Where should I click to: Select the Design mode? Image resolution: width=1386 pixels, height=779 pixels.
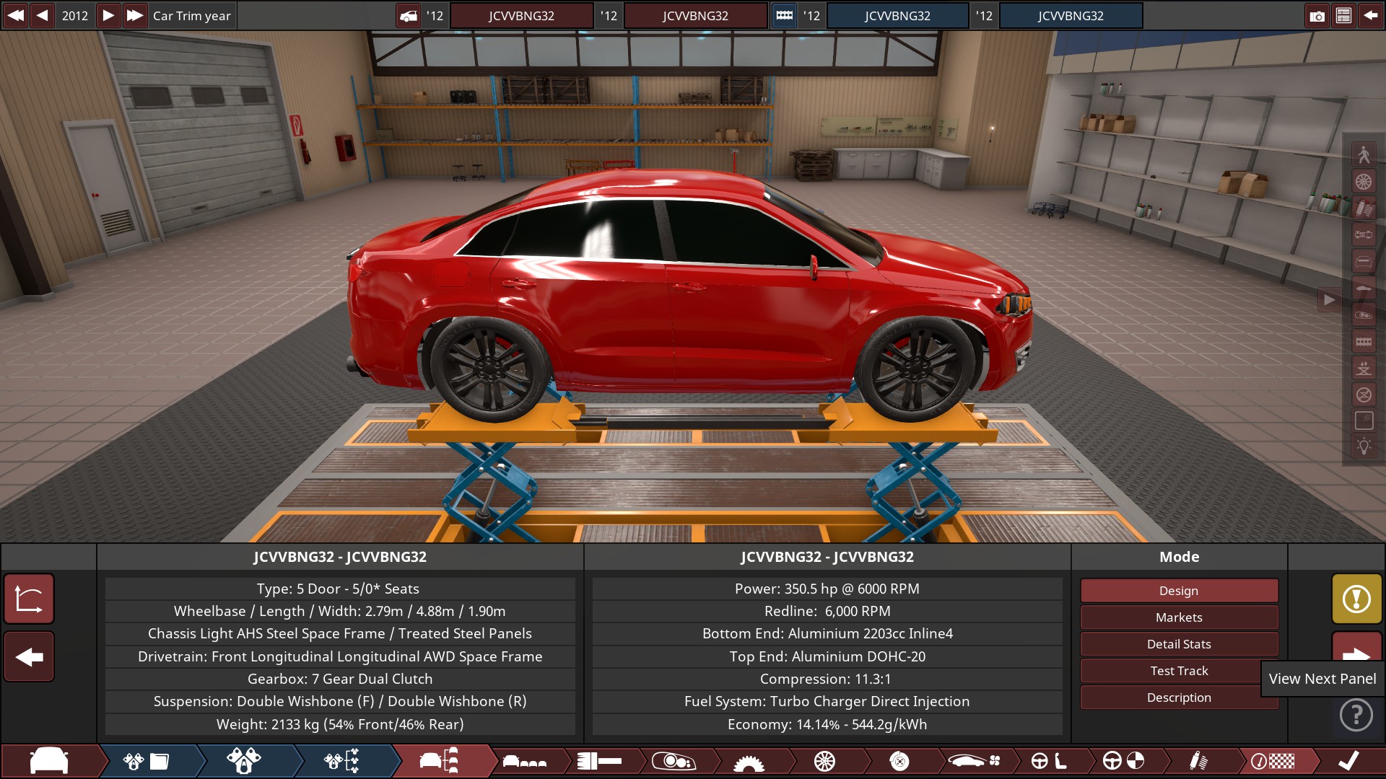[x=1179, y=591]
